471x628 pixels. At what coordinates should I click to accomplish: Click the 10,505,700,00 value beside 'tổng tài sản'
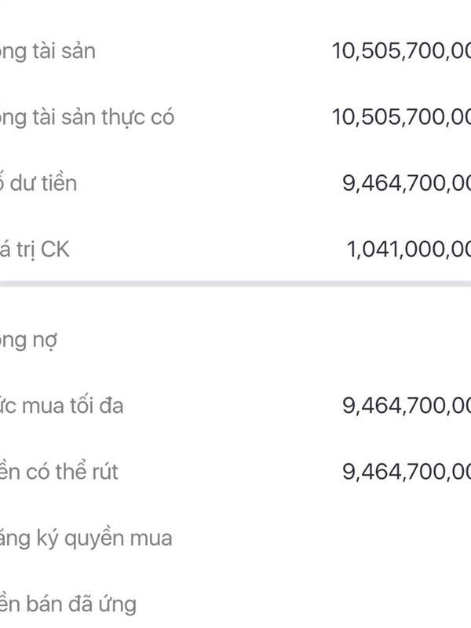(401, 52)
